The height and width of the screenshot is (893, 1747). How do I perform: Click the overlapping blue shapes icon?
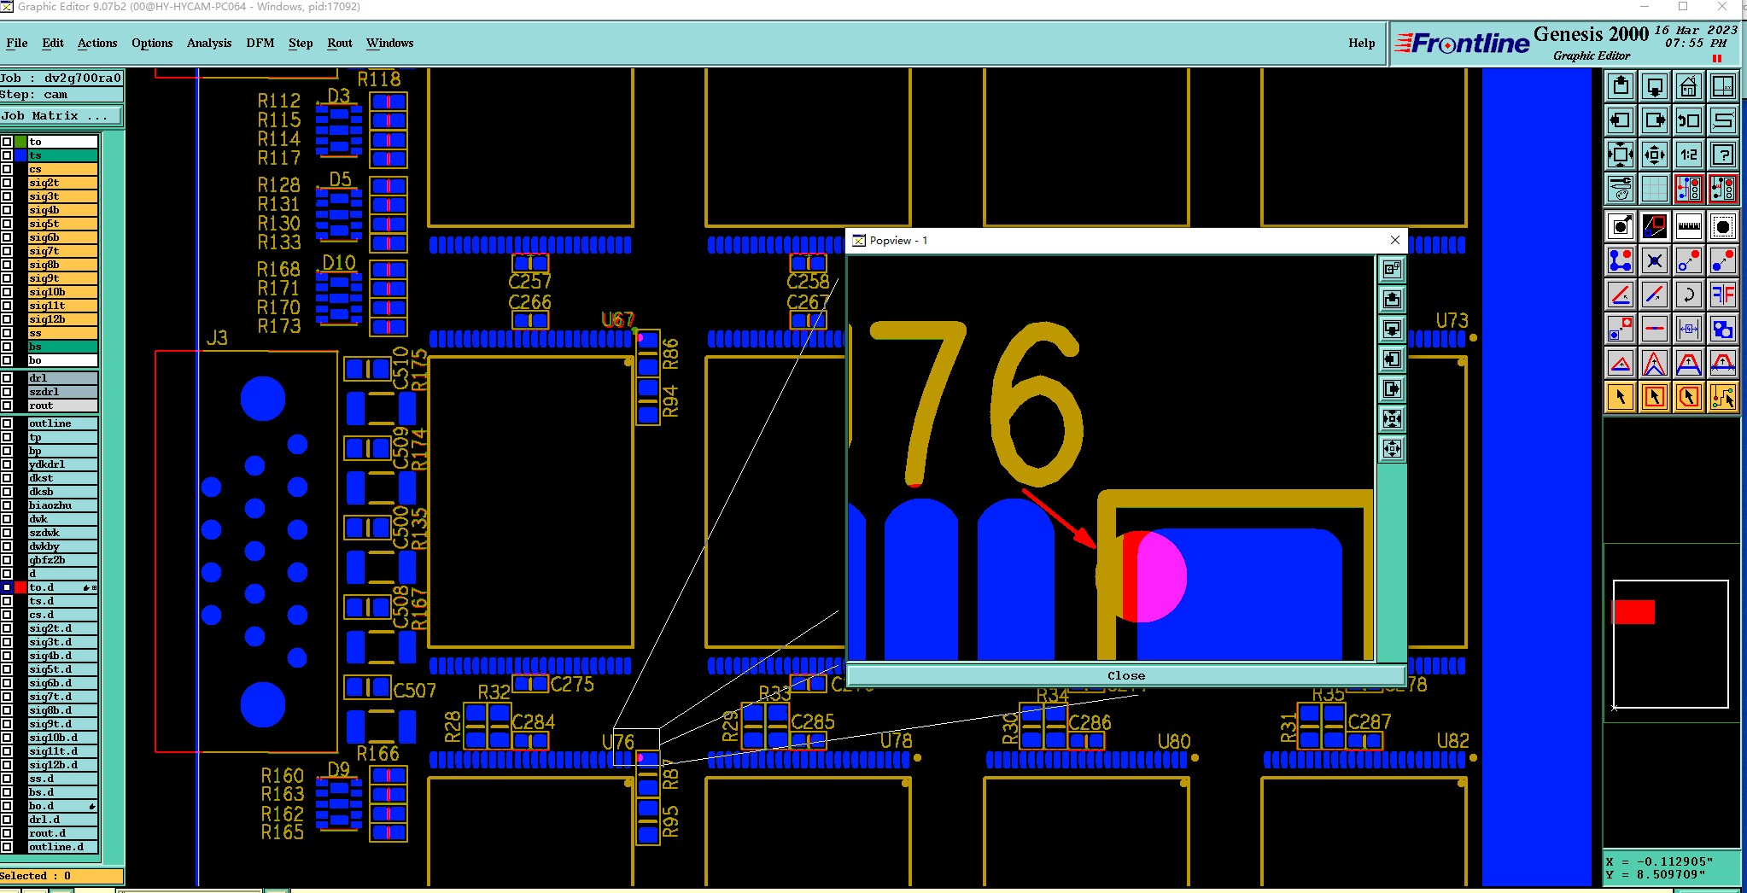tap(1723, 329)
